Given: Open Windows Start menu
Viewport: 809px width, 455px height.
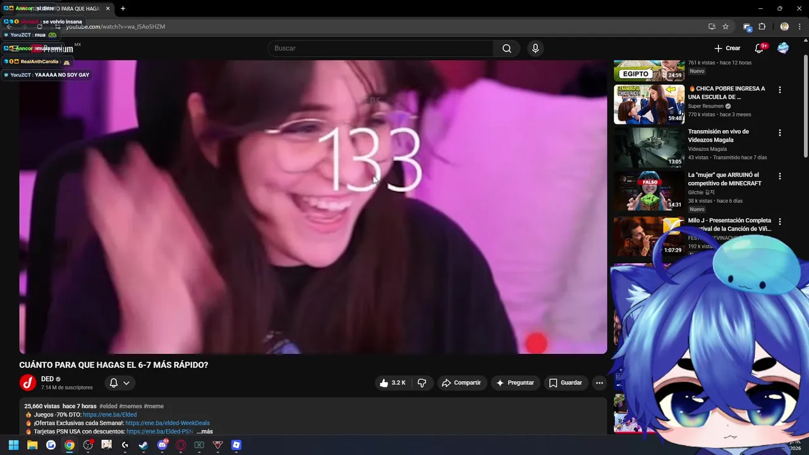Looking at the screenshot, I should pyautogui.click(x=13, y=445).
